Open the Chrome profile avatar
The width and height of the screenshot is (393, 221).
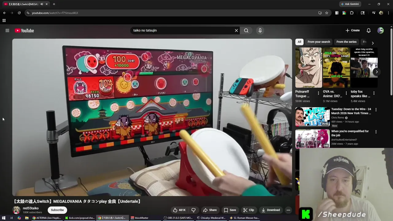(381, 13)
